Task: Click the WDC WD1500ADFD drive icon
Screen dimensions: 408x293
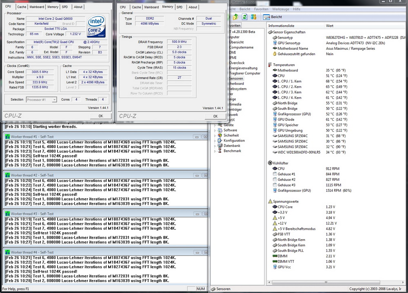Action: click(275, 152)
